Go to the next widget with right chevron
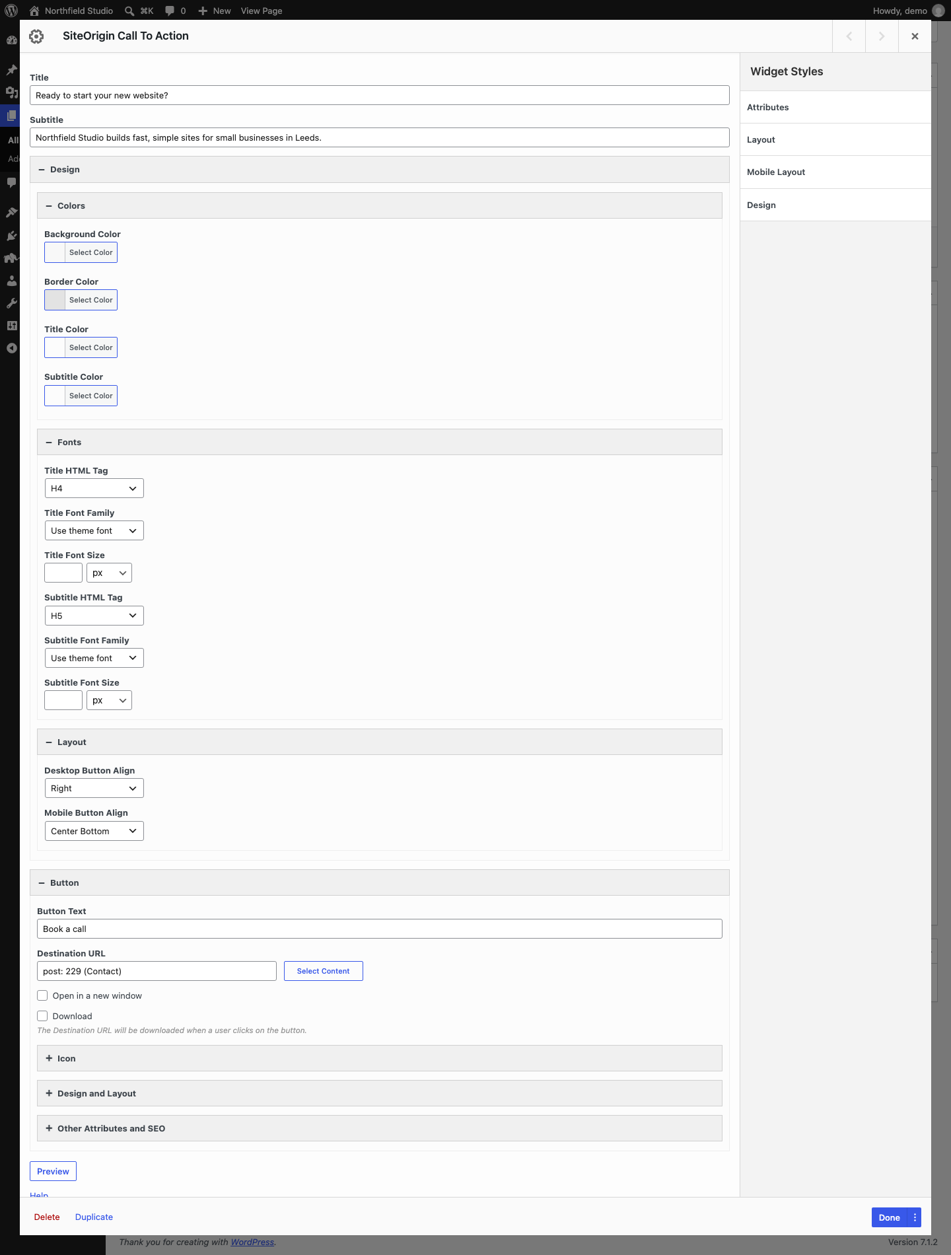Screen dimensions: 951x1255 882,36
